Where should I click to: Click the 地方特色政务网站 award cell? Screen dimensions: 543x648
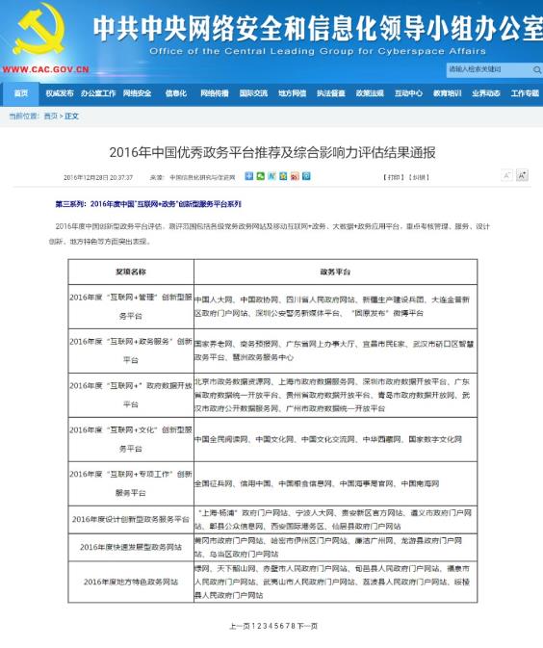tap(131, 582)
